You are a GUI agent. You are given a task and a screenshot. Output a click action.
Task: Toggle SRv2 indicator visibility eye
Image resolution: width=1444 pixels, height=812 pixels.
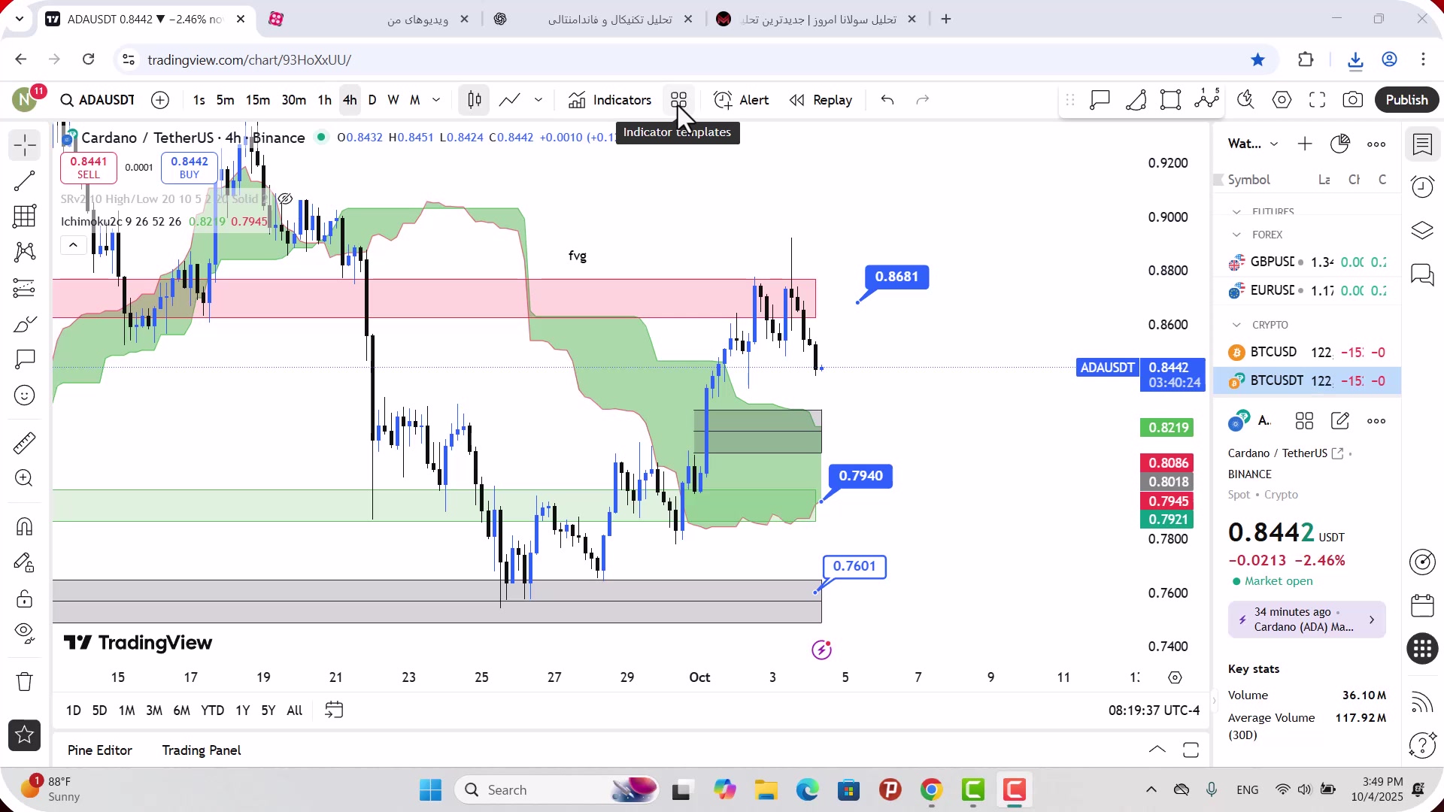click(285, 199)
